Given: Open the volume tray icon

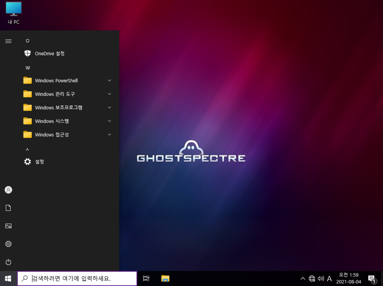Looking at the screenshot, I should (321, 278).
